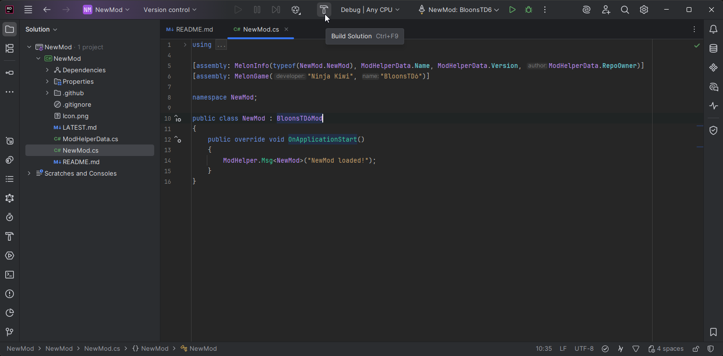
Task: Expand the Scratches and Consoles node
Action: coord(29,173)
